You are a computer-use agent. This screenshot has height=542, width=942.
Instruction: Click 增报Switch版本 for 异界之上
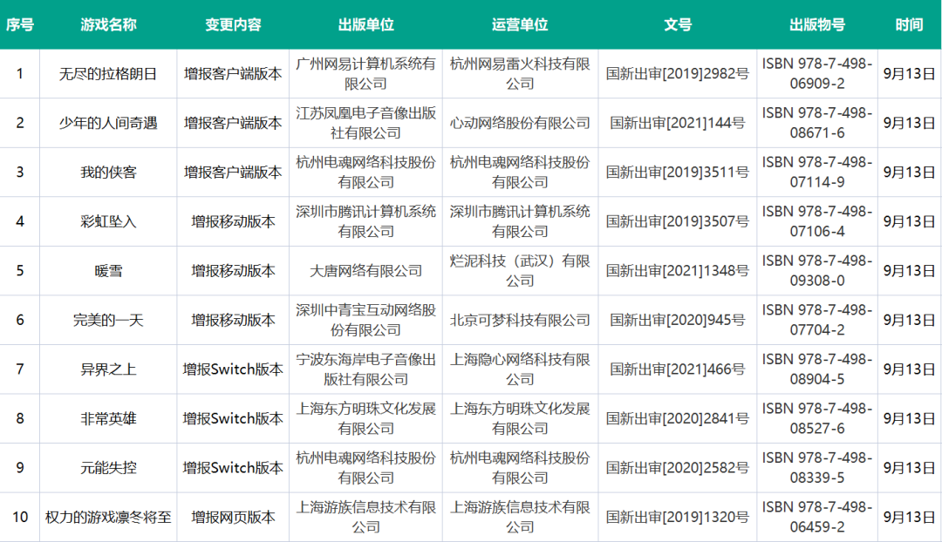[232, 369]
